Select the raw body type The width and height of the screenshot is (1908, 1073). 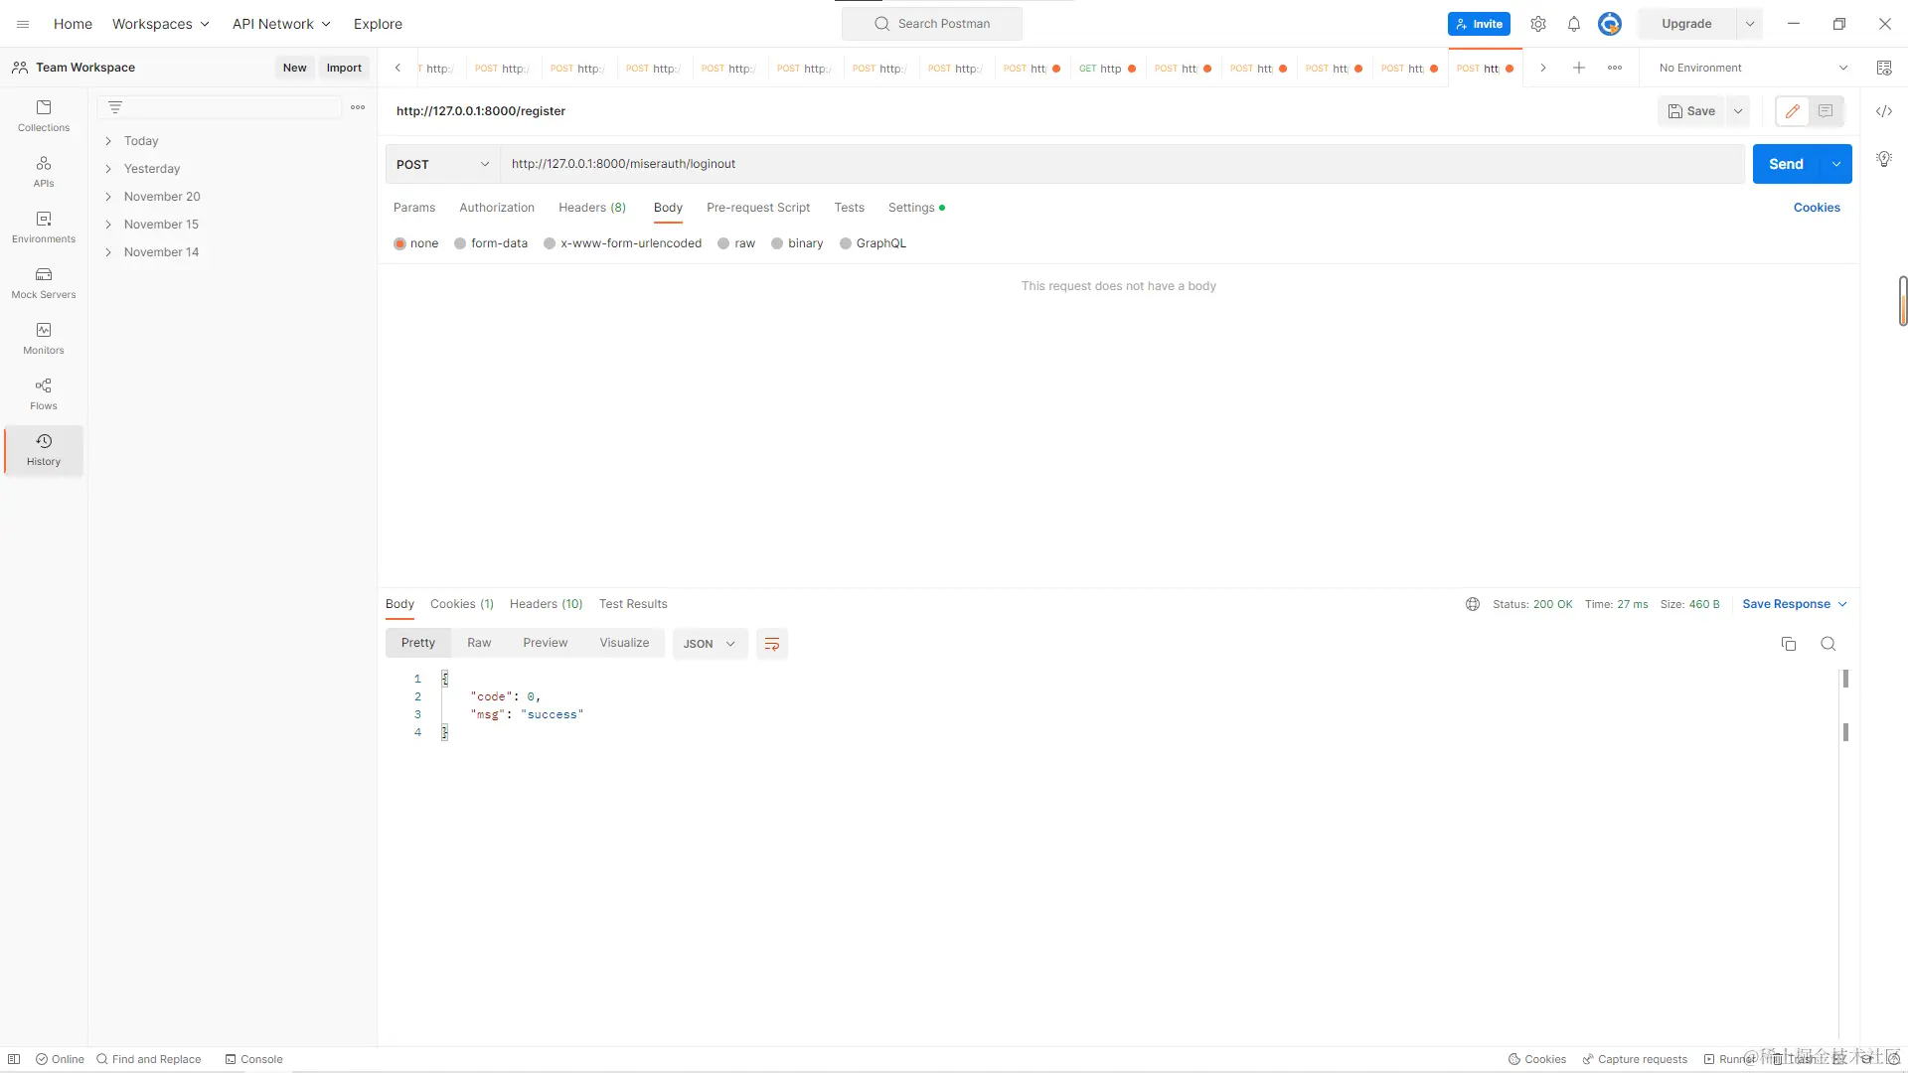point(723,243)
